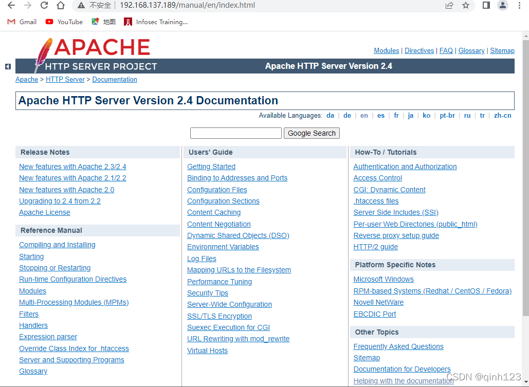The width and height of the screenshot is (529, 387).
Task: Open Security Tips link
Action: tap(208, 293)
